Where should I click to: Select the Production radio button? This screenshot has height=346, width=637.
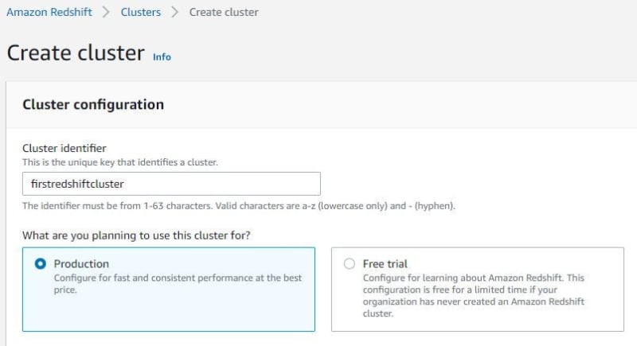(x=41, y=263)
